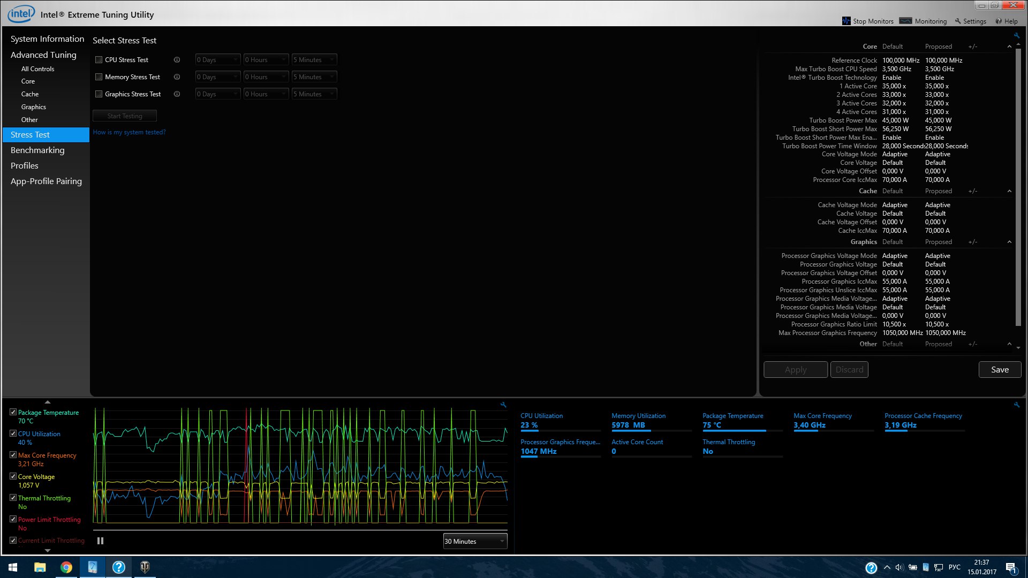Viewport: 1028px width, 578px height.
Task: Open the 30 Minutes graph duration dropdown
Action: tap(475, 541)
